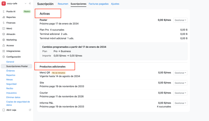This screenshot has width=209, height=121.
Task: Open the Ajustes tab
Action: [115, 4]
